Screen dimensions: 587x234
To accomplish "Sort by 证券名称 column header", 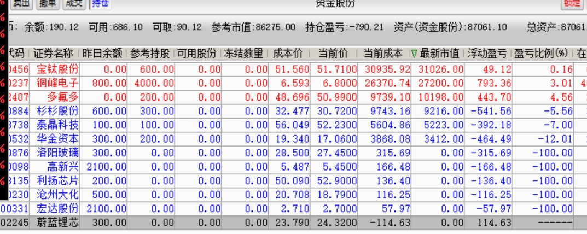I will click(53, 54).
